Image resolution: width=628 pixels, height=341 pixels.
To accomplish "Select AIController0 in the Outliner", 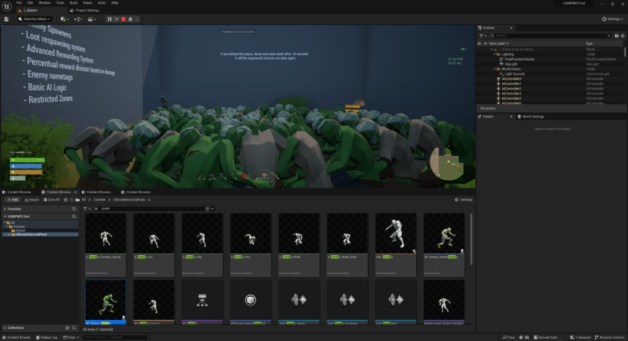I will [511, 79].
